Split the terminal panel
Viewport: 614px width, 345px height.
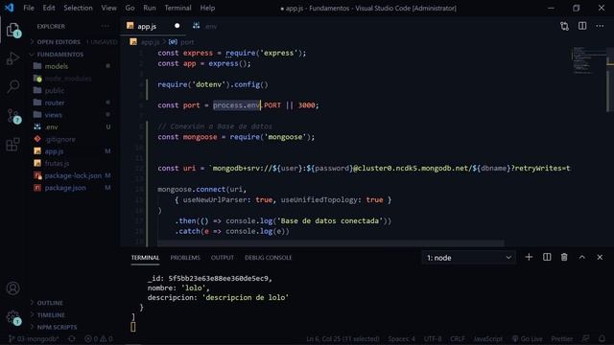tap(547, 257)
